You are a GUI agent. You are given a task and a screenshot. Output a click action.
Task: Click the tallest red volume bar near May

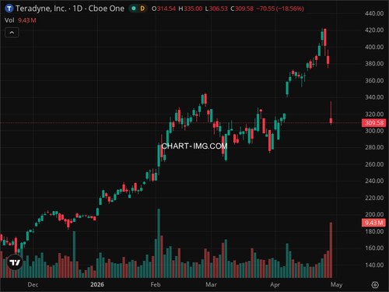(331, 250)
